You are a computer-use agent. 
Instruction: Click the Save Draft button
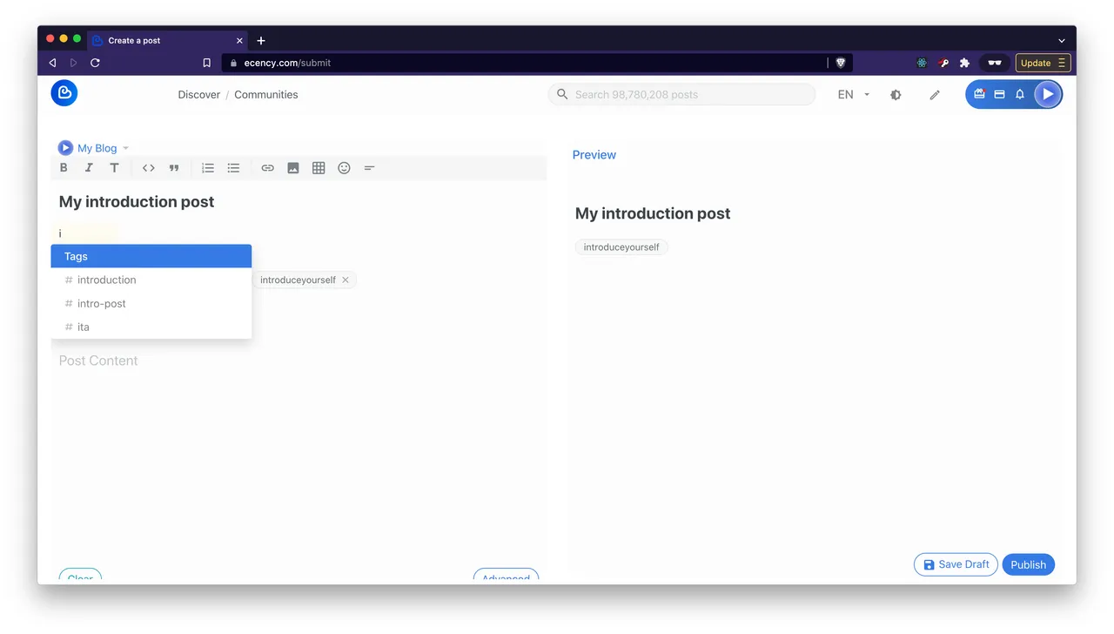tap(956, 564)
